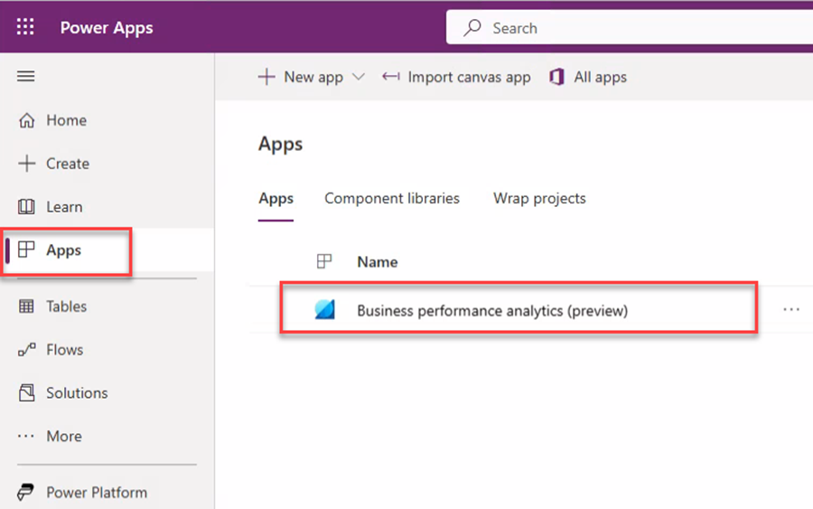Click Import canvas app button
This screenshot has width=813, height=509.
click(456, 77)
